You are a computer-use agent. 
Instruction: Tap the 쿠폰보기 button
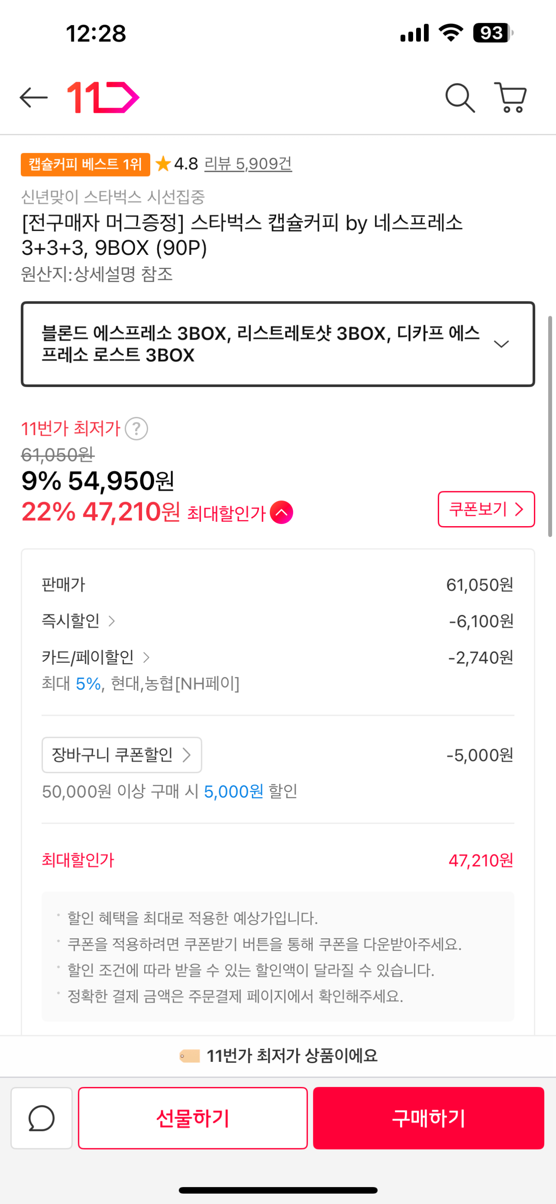tap(486, 509)
